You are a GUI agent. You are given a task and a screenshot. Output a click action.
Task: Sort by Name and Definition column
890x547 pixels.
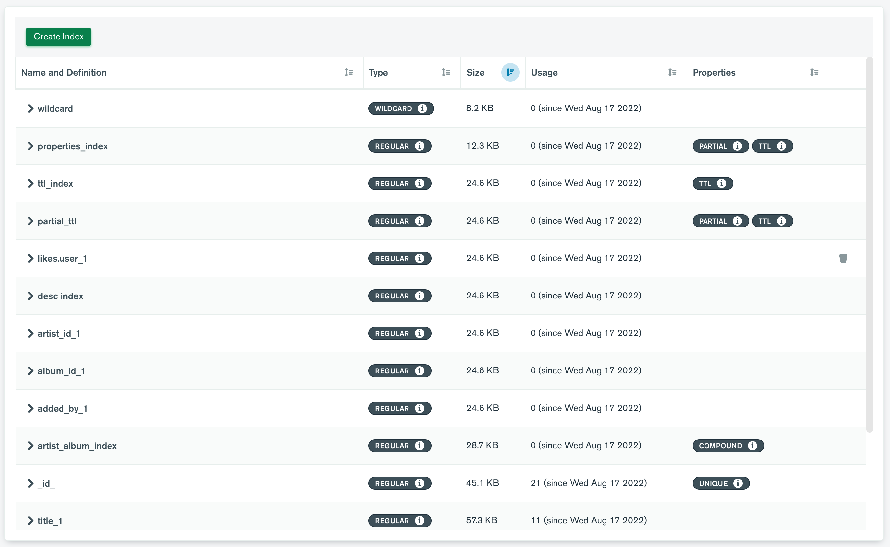coord(348,72)
